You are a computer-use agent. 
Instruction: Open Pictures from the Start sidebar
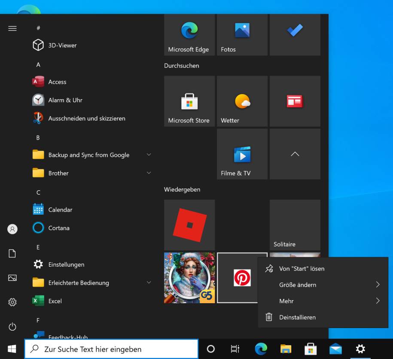(12, 278)
